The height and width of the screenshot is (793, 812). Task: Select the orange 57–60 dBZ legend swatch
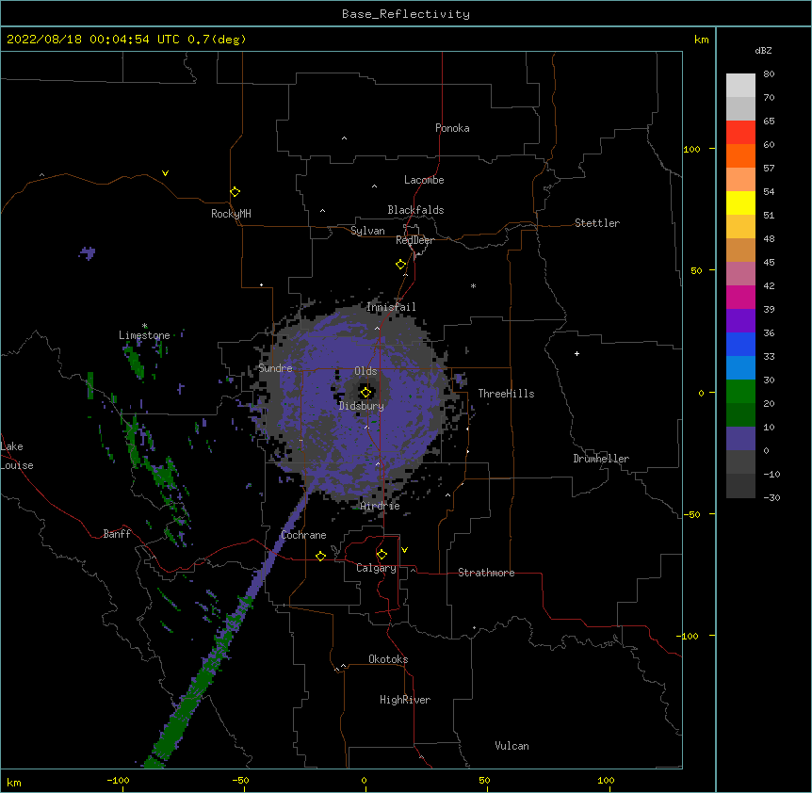pyautogui.click(x=740, y=155)
